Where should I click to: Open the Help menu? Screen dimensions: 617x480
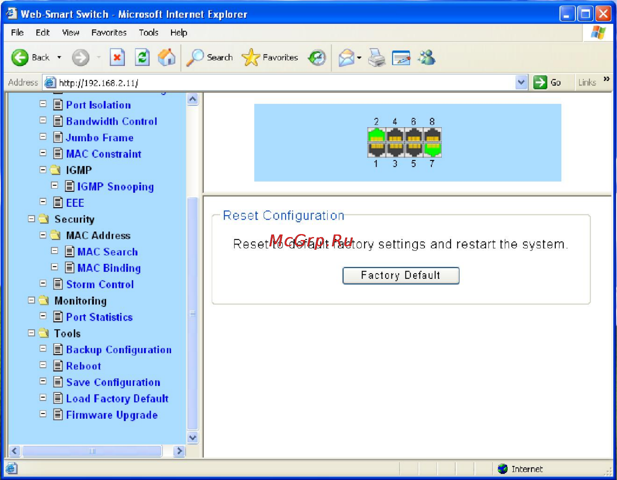click(x=179, y=32)
